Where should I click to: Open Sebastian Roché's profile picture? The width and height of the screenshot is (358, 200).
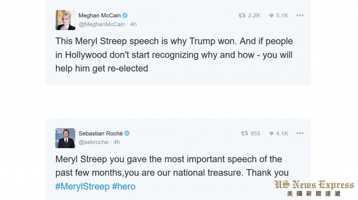click(65, 138)
